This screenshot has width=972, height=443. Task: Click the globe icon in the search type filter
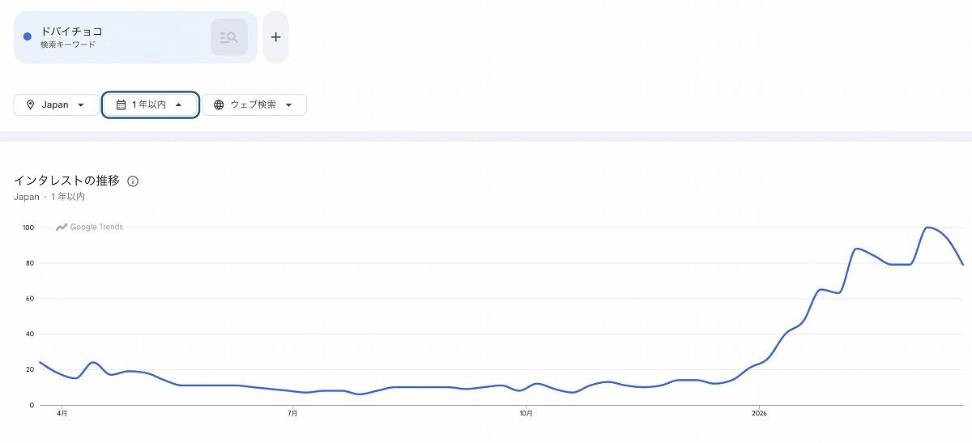coord(219,104)
